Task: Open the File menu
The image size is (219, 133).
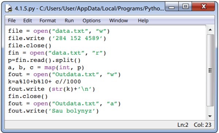Action: pos(12,21)
